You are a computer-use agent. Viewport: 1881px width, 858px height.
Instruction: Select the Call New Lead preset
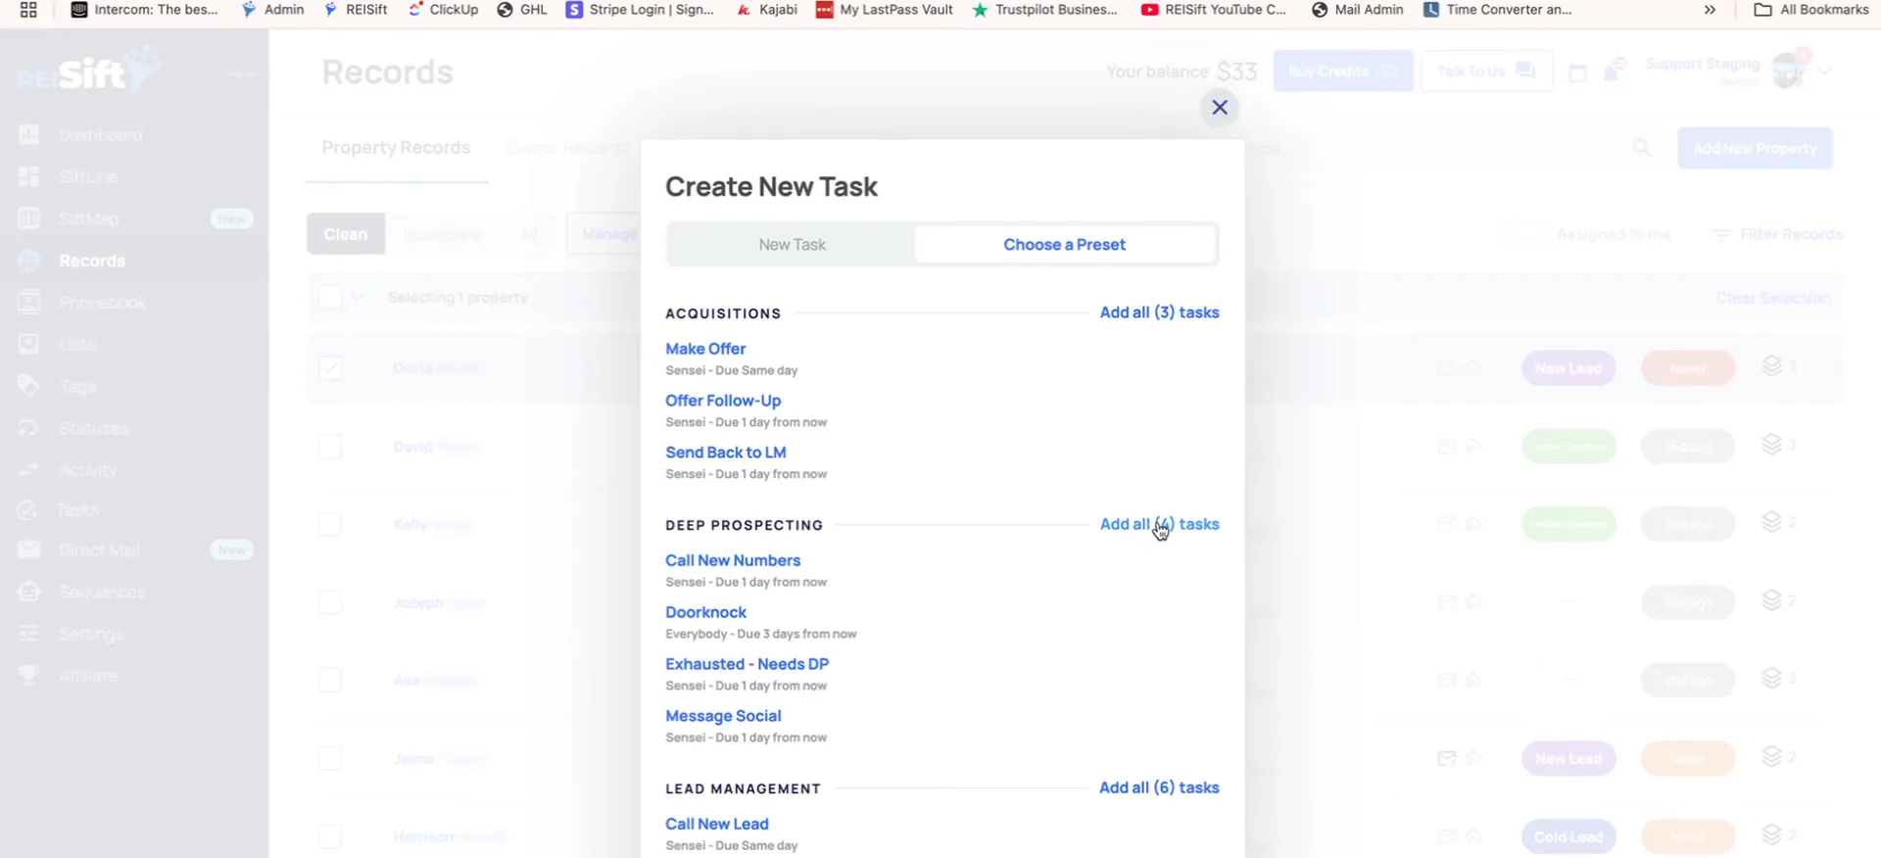click(717, 824)
